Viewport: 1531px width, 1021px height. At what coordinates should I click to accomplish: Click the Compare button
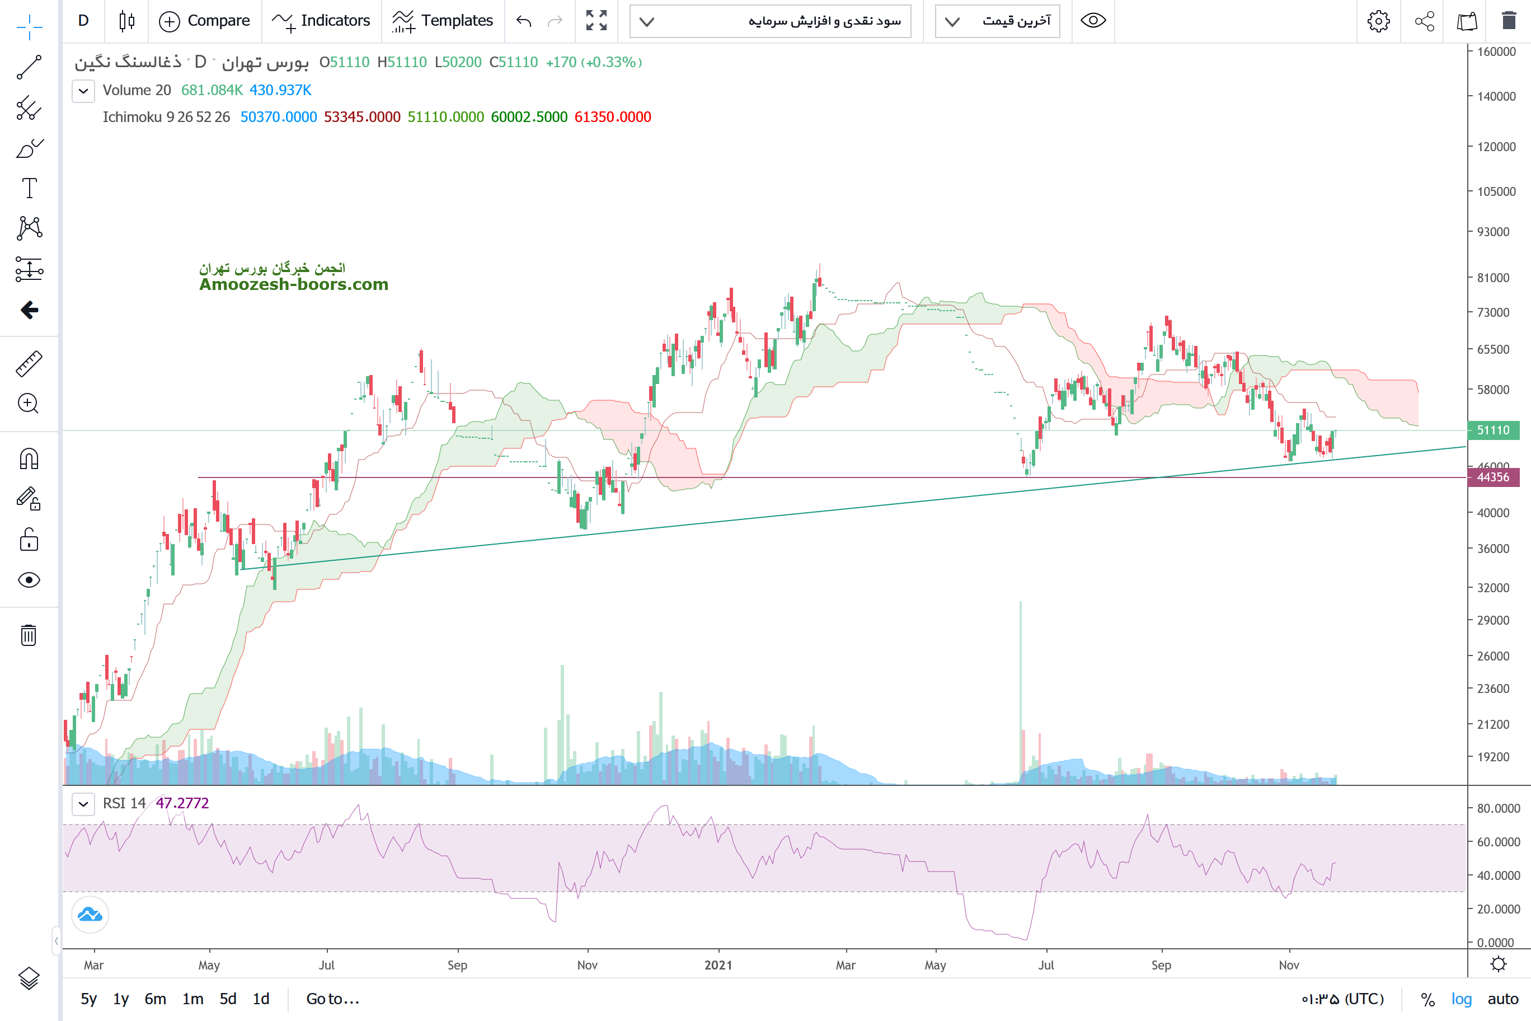(204, 21)
